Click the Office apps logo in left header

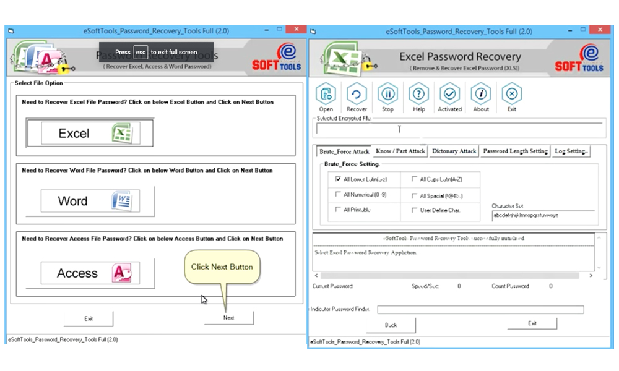(x=43, y=58)
